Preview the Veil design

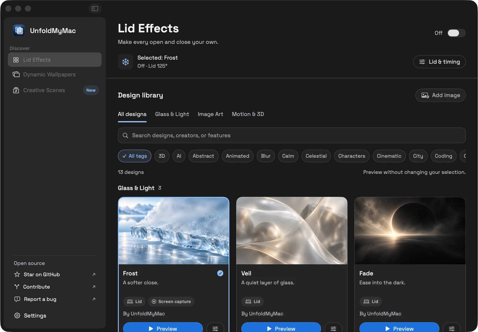point(281,328)
